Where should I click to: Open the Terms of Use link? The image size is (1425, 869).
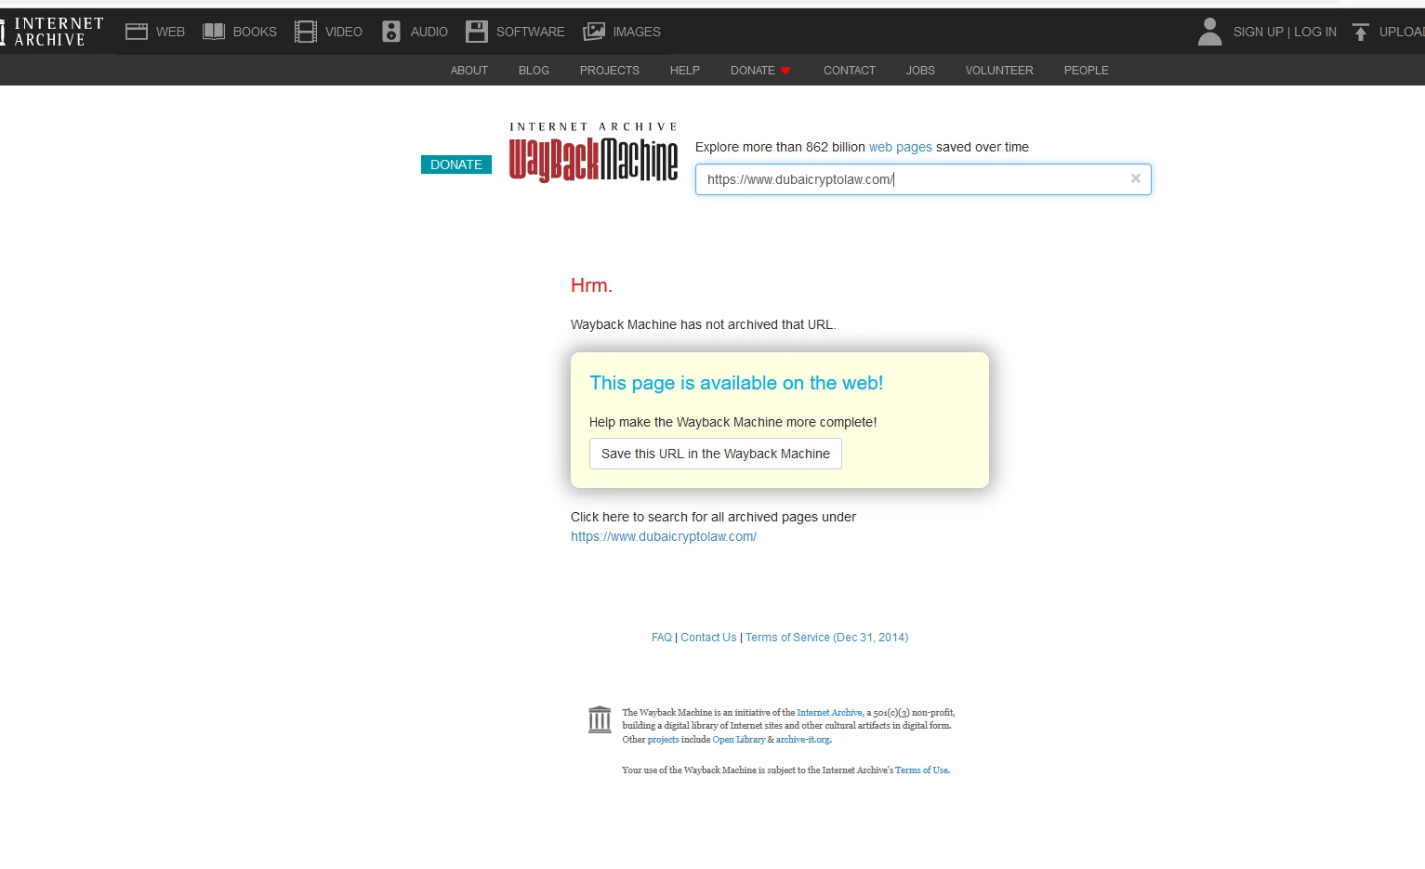tap(921, 770)
